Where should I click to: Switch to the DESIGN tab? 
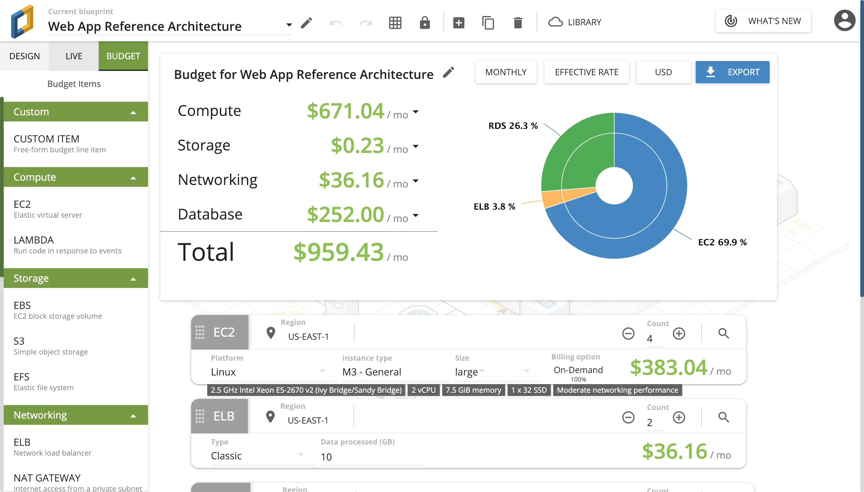coord(24,56)
